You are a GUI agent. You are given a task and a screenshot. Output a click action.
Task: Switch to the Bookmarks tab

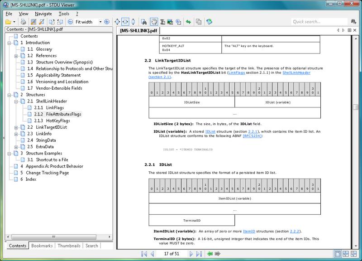(42, 246)
